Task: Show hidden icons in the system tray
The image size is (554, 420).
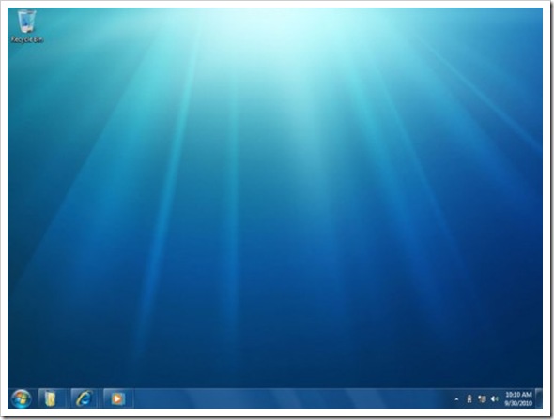Action: (456, 399)
